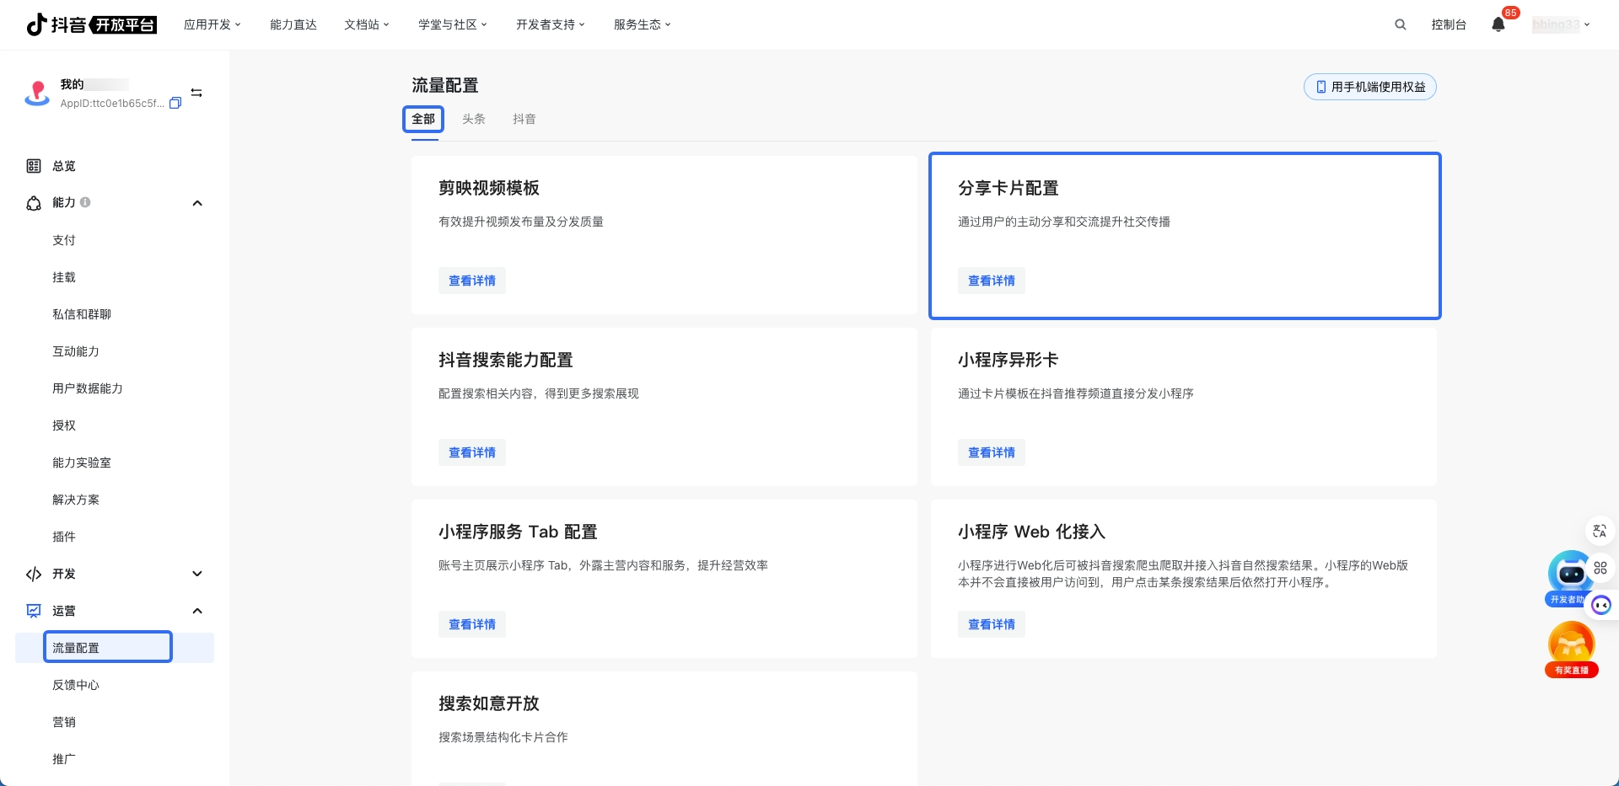View details for 分享卡片配置
The height and width of the screenshot is (786, 1619).
pos(992,281)
